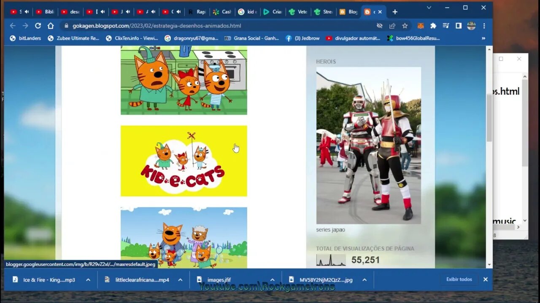Open the dragonryu67@gma... bookmark
The image size is (540, 303).
coord(192,38)
